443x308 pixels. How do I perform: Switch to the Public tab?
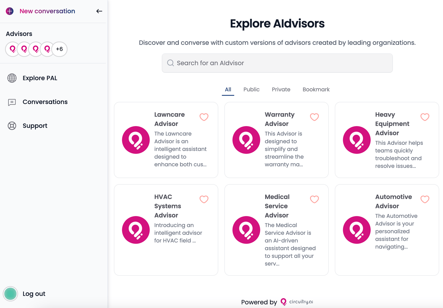click(x=251, y=89)
